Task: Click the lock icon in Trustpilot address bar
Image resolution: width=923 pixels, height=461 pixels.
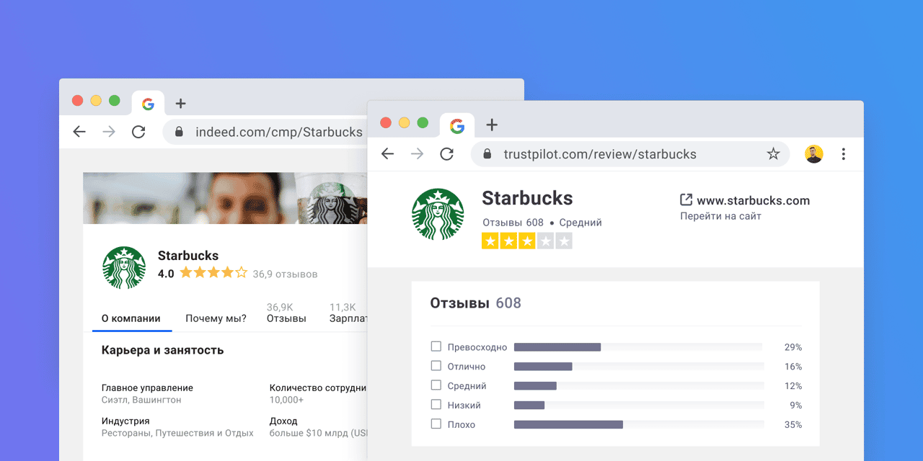Action: tap(487, 154)
